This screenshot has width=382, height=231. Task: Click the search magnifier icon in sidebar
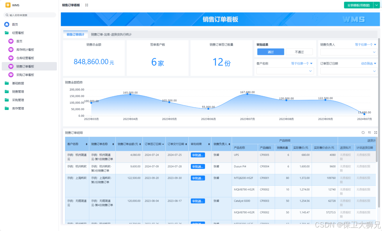coord(7,15)
